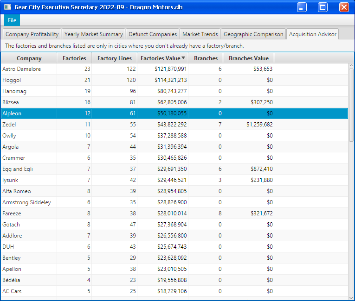Viewport: 355px width, 301px height.
Task: Click factories value $121,870,991
Action: [170, 69]
